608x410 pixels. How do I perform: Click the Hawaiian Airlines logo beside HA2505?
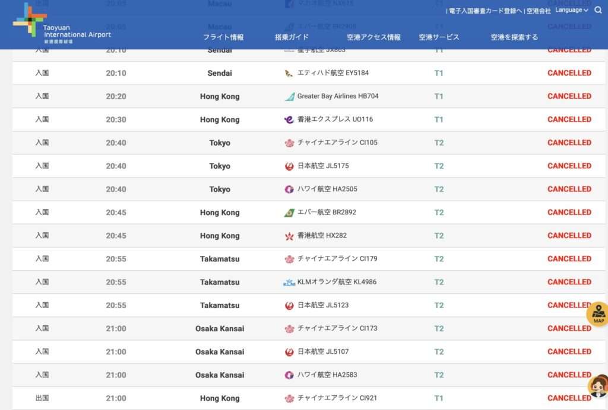[x=289, y=189]
